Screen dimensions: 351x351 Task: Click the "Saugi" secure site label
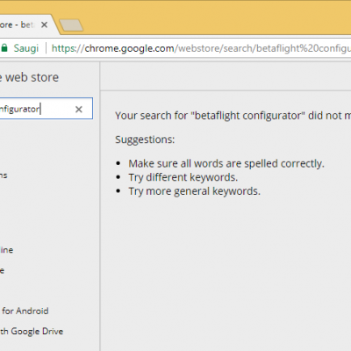[x=26, y=48]
